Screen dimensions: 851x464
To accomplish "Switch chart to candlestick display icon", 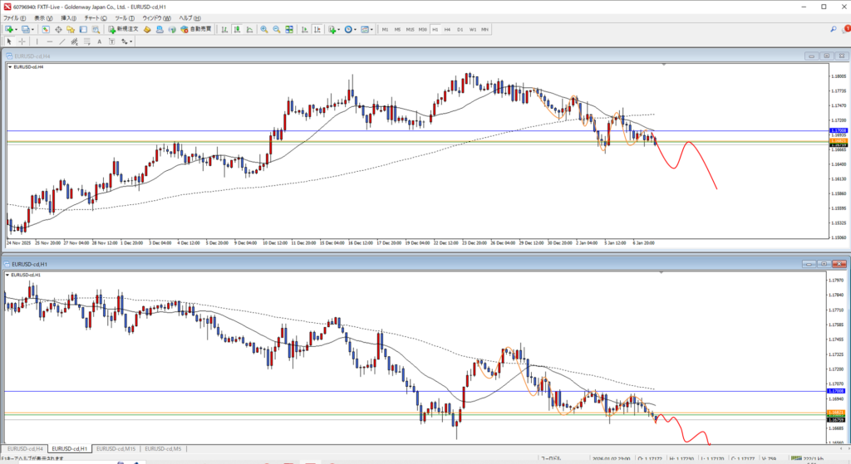I will tap(239, 29).
